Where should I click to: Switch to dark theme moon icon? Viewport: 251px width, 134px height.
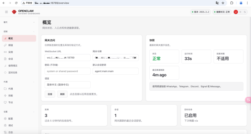click(245, 12)
